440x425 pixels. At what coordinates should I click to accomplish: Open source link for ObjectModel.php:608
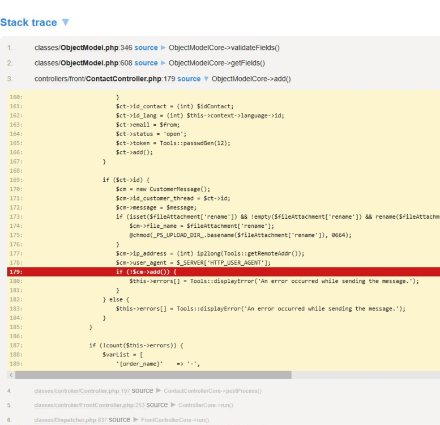pyautogui.click(x=146, y=63)
